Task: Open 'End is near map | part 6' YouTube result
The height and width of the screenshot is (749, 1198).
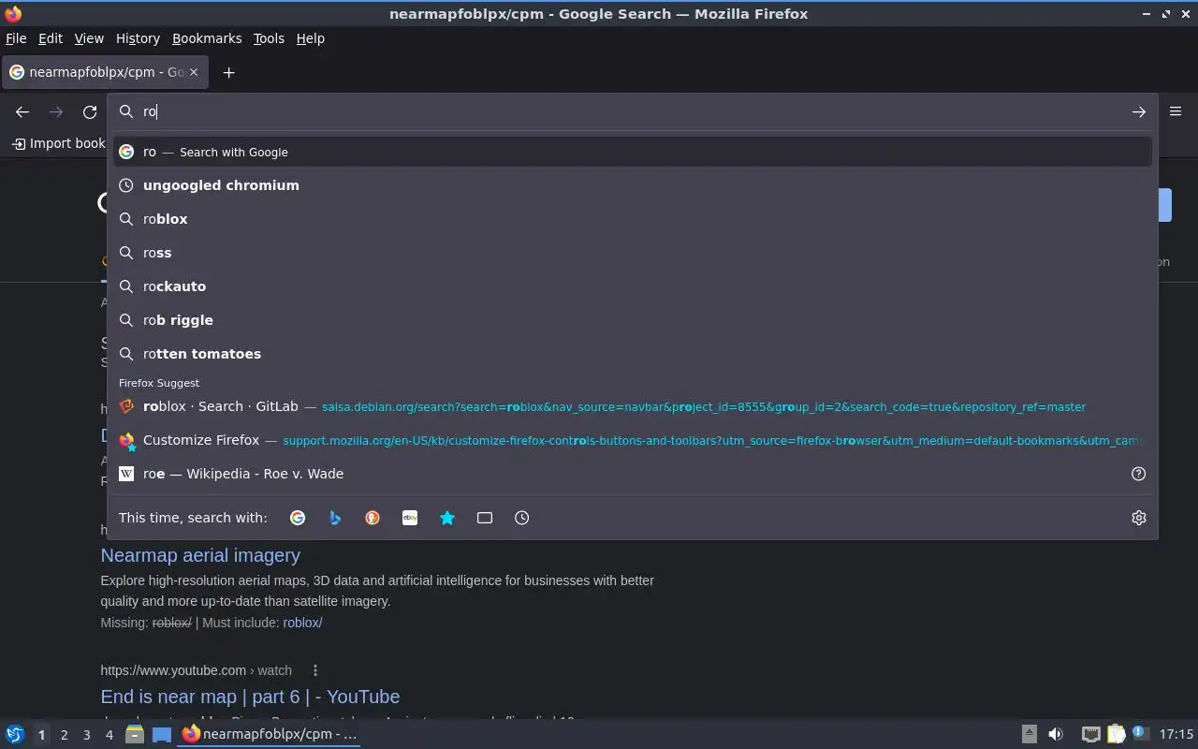Action: tap(250, 697)
